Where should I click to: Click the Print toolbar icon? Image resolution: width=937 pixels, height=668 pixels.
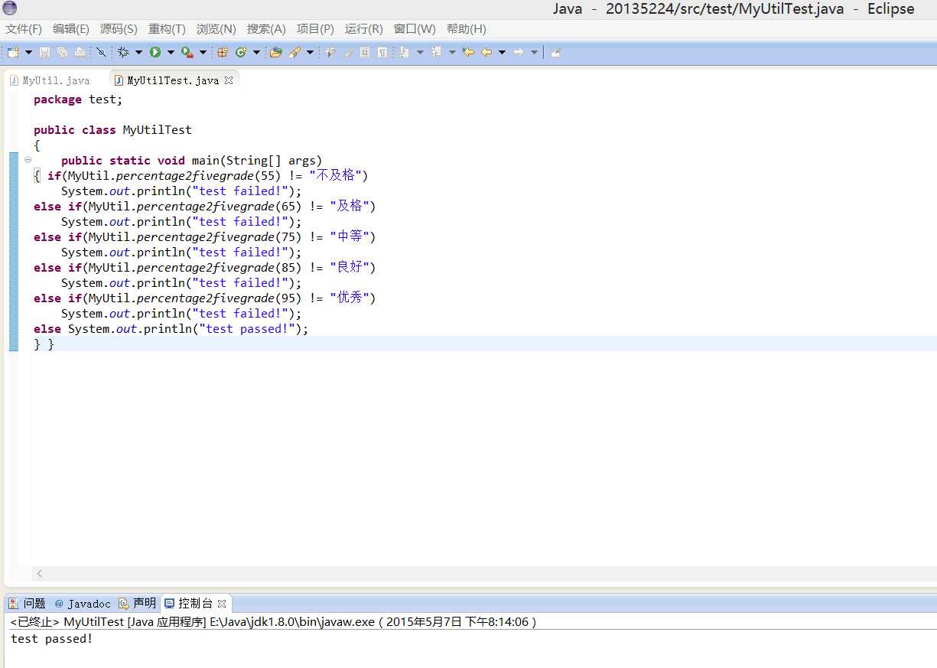pos(80,52)
